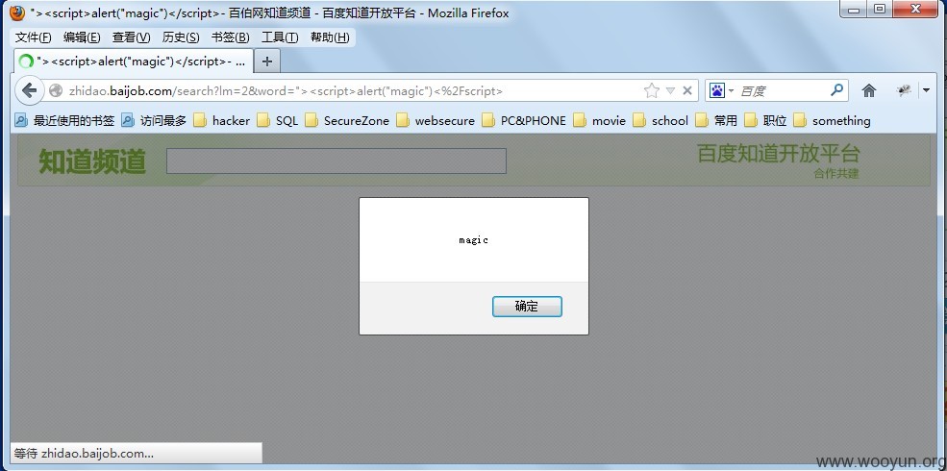The image size is (947, 471).
Task: Open the websecure bookmark folder
Action: point(436,121)
